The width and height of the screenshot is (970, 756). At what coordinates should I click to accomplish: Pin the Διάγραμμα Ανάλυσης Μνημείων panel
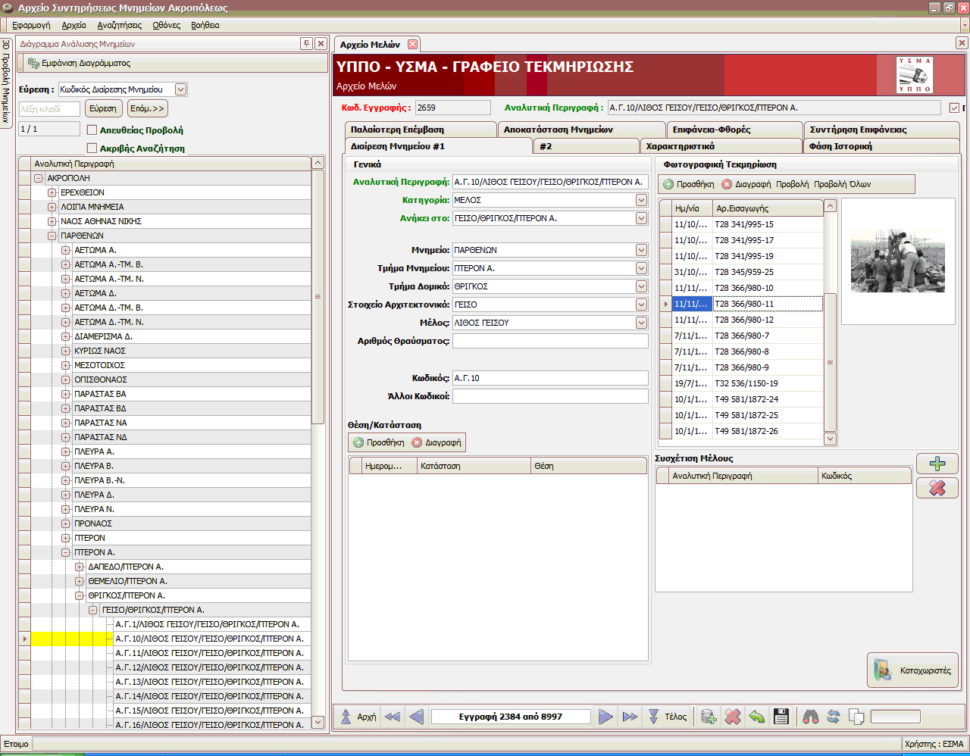point(306,44)
